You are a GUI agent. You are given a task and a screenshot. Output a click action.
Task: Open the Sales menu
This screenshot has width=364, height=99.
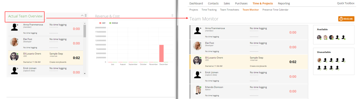click(x=227, y=3)
